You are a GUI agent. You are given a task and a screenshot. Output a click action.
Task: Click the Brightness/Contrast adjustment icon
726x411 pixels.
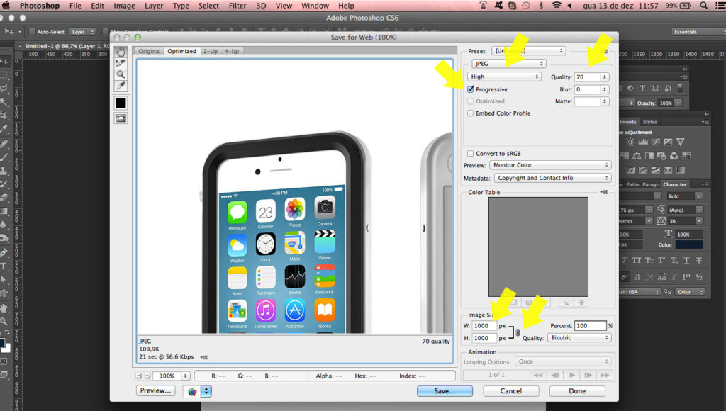[x=630, y=142]
